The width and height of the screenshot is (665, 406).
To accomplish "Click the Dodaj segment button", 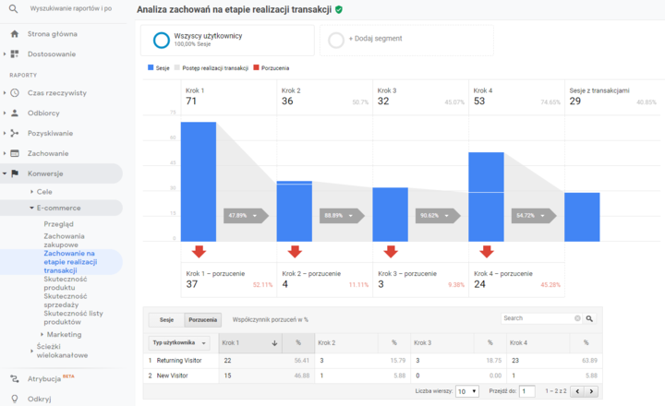I will pyautogui.click(x=405, y=40).
